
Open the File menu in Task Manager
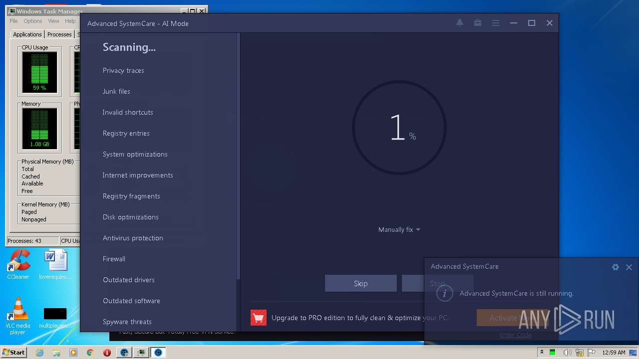(13, 21)
